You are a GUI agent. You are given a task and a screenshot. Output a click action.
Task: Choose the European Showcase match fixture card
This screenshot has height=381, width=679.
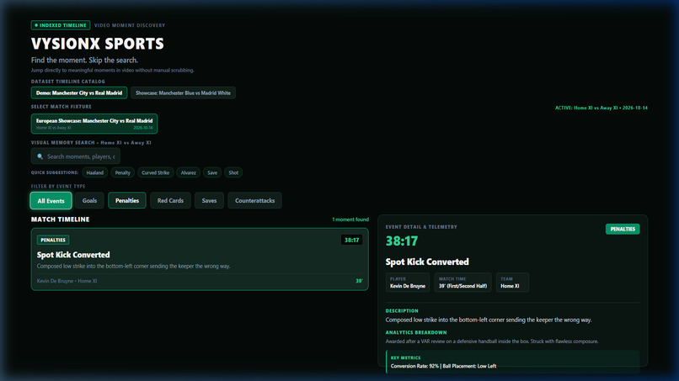click(94, 124)
